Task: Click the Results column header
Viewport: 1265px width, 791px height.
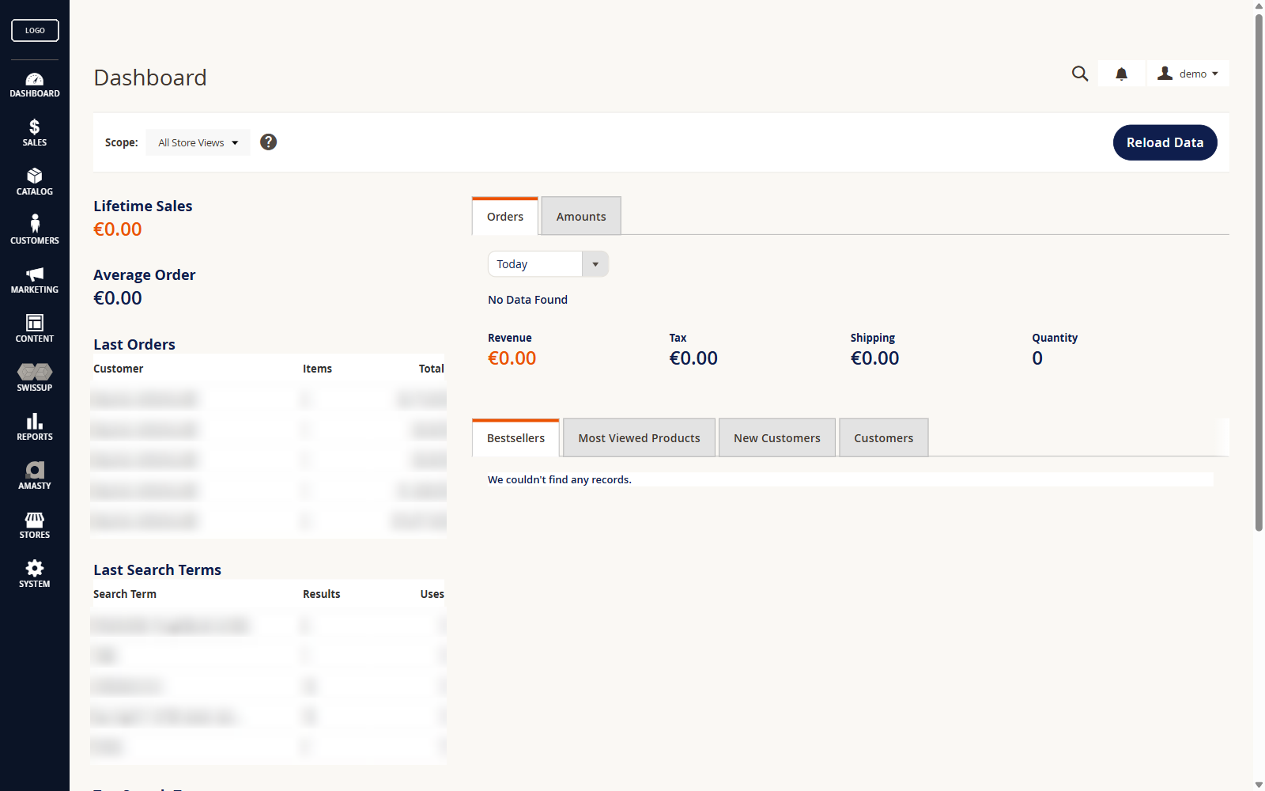Action: click(x=322, y=594)
